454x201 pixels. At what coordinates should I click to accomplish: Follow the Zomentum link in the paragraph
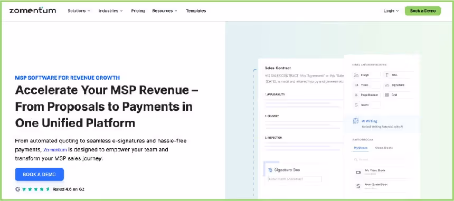pyautogui.click(x=55, y=150)
